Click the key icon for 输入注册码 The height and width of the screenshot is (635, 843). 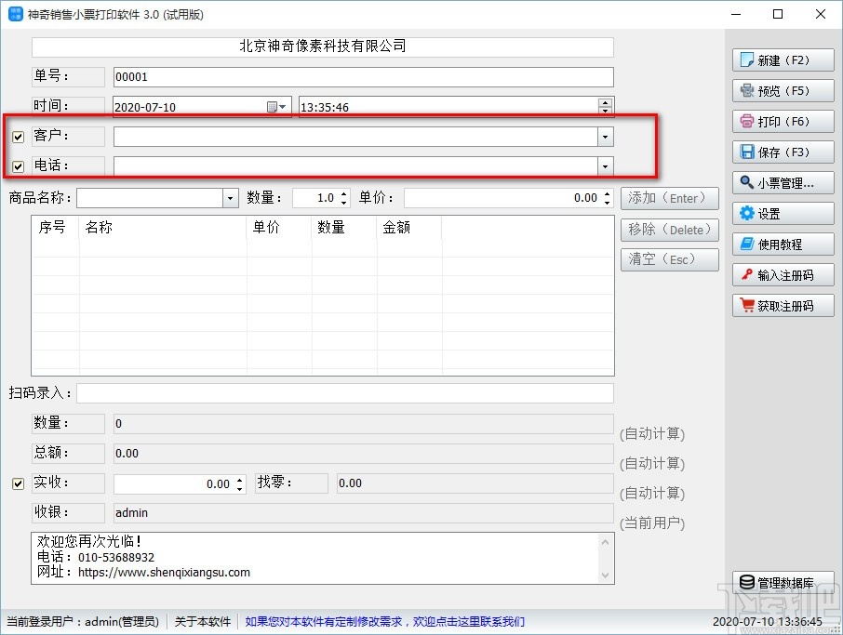click(747, 274)
